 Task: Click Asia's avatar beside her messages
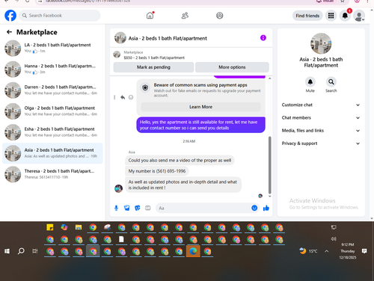[x=118, y=188]
